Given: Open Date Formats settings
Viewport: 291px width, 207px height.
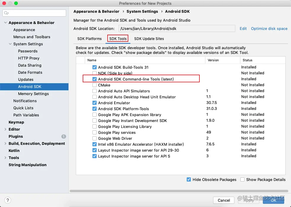Looking at the screenshot, I should pos(30,73).
